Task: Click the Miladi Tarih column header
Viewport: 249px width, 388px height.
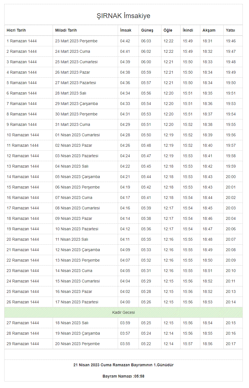Action: 66,30
